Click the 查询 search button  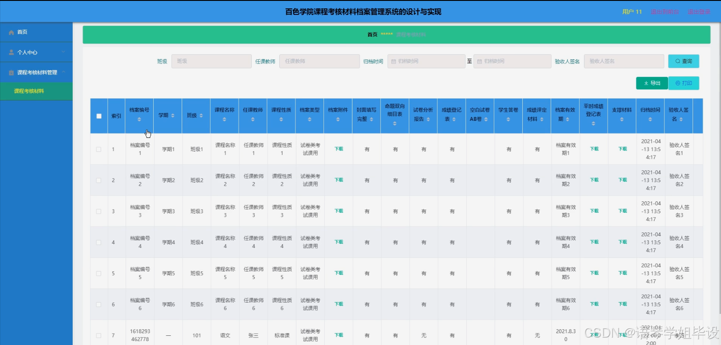(683, 61)
